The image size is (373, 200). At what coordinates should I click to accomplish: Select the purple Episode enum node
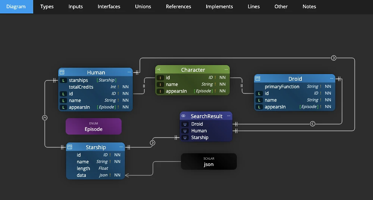coord(94,126)
